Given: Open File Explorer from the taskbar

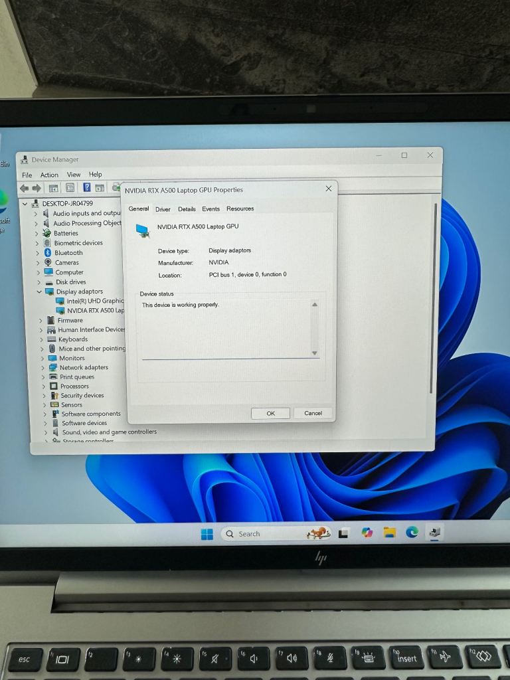Looking at the screenshot, I should [x=389, y=533].
